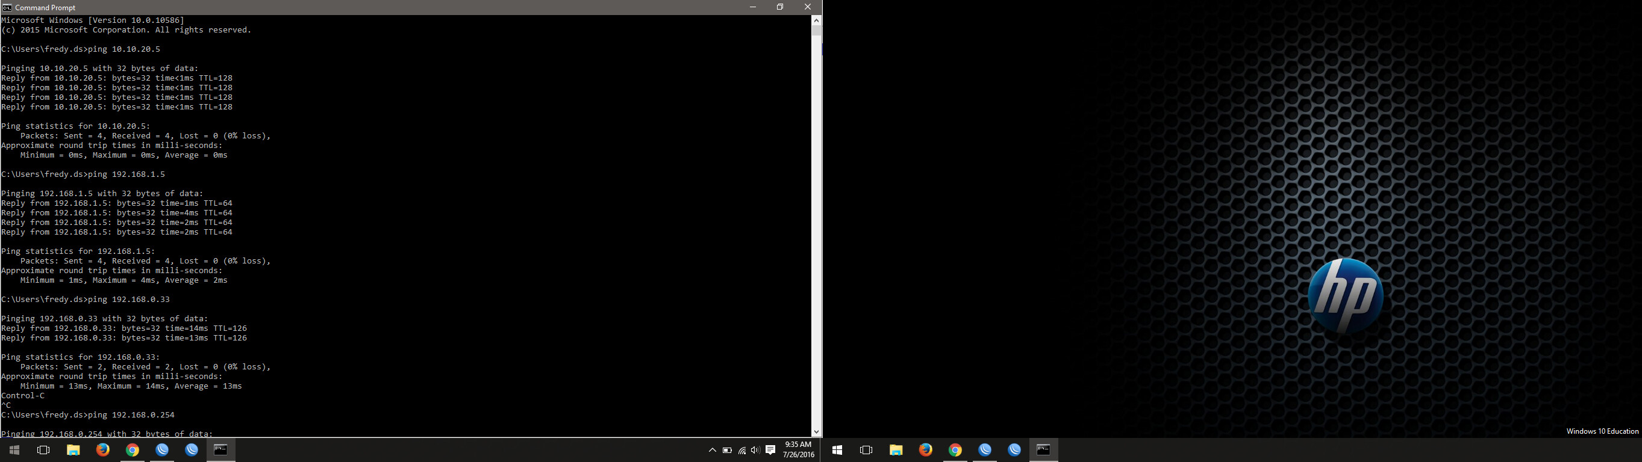The width and height of the screenshot is (1642, 462).
Task: Click the 'Microsoft Windows [Version 10.0.10586]' line
Action: (92, 20)
